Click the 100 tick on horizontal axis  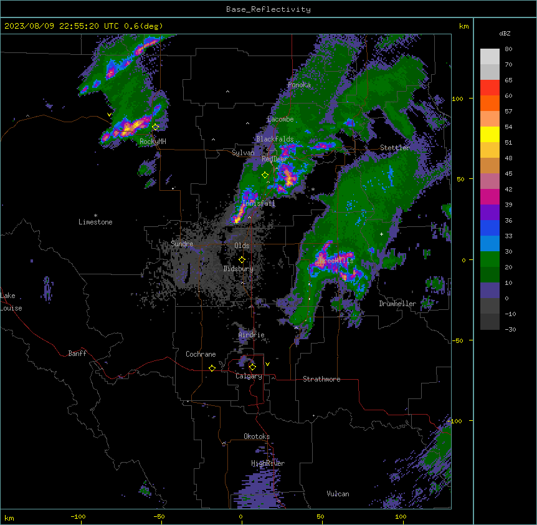pyautogui.click(x=401, y=517)
